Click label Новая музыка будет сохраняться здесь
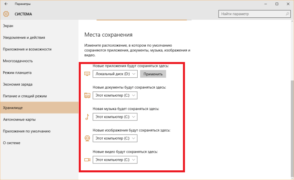294x180 pixels. pos(126,109)
